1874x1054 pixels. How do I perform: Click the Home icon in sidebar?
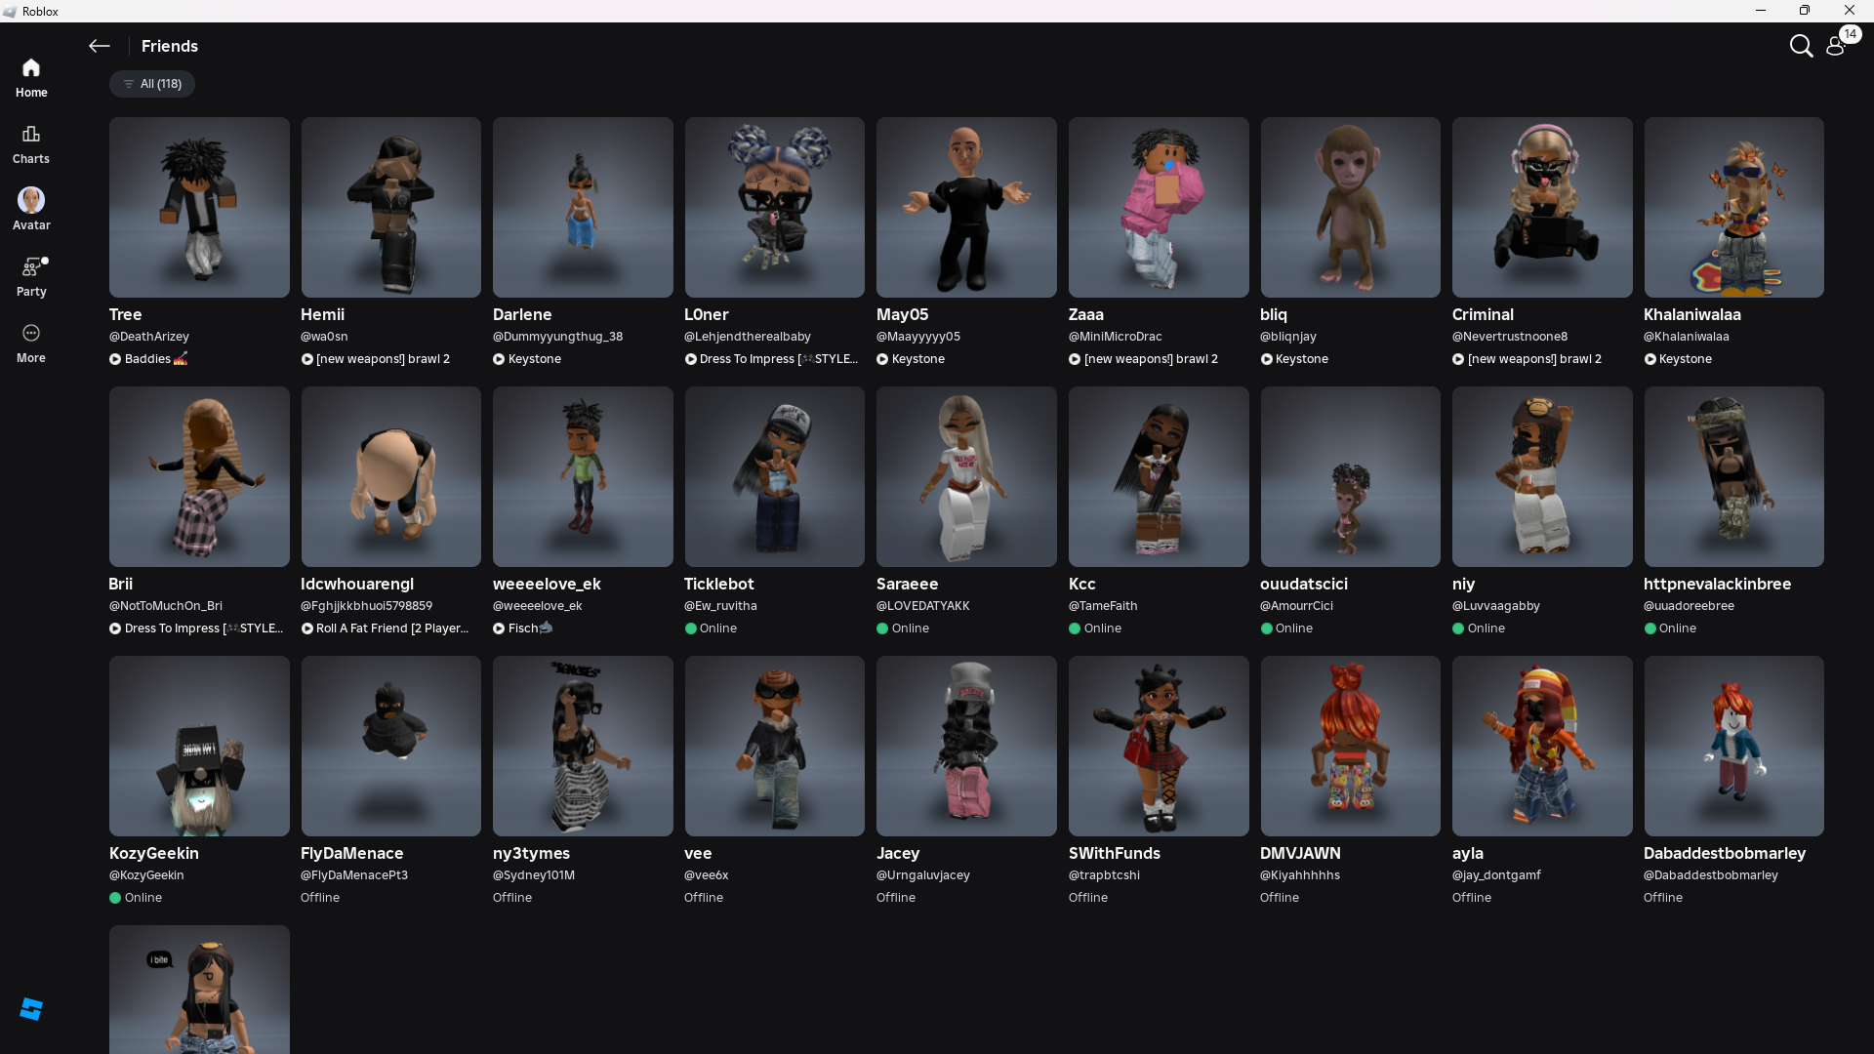[31, 68]
